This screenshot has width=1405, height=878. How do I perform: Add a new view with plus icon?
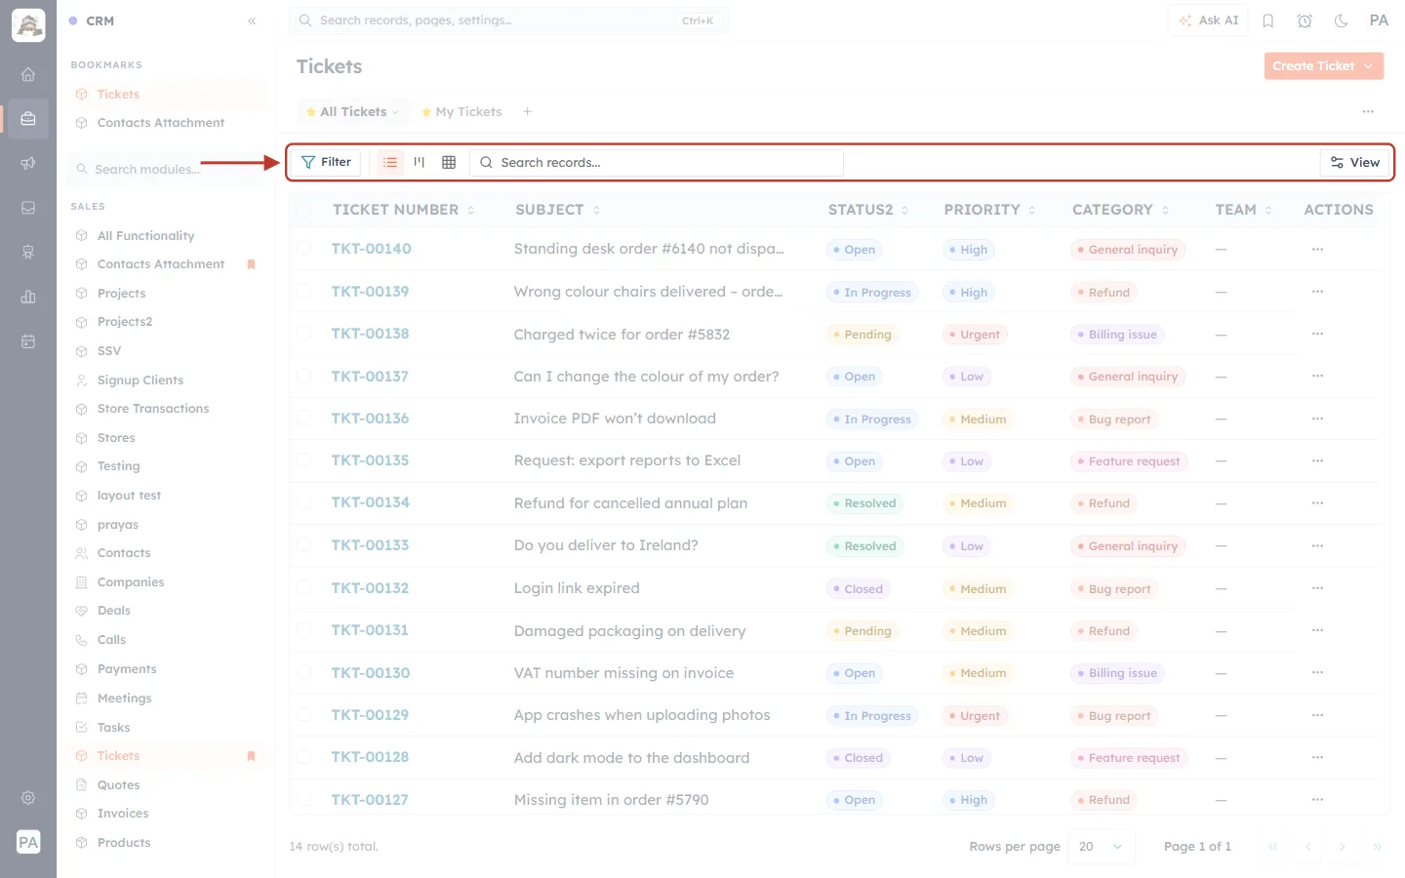[x=527, y=112]
